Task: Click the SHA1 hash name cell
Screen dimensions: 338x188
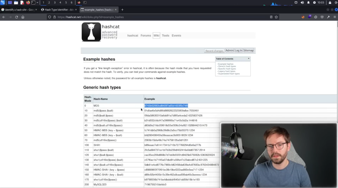Action: [118, 145]
